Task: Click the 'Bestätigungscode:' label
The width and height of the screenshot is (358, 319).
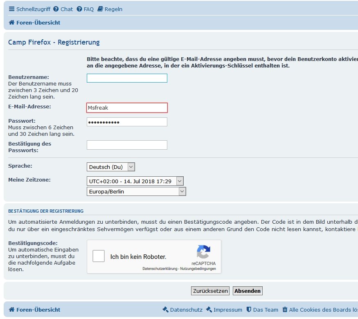Action: click(x=33, y=243)
